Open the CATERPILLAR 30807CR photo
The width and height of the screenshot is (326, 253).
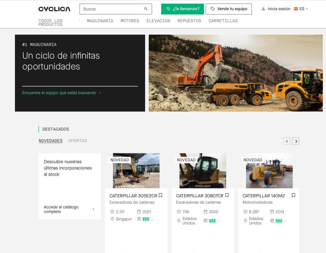pyautogui.click(x=203, y=171)
